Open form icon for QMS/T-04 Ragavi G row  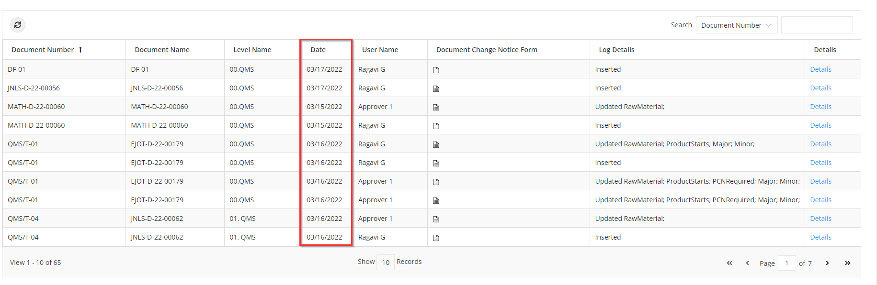(x=436, y=238)
